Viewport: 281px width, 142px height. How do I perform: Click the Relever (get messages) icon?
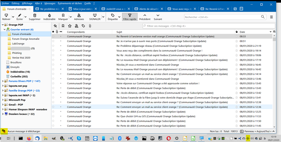click(6, 16)
